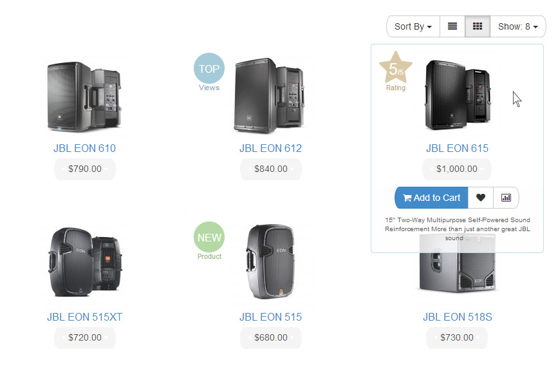The height and width of the screenshot is (367, 558).
Task: Add JBL EON 615 to wishlist
Action: pyautogui.click(x=481, y=198)
